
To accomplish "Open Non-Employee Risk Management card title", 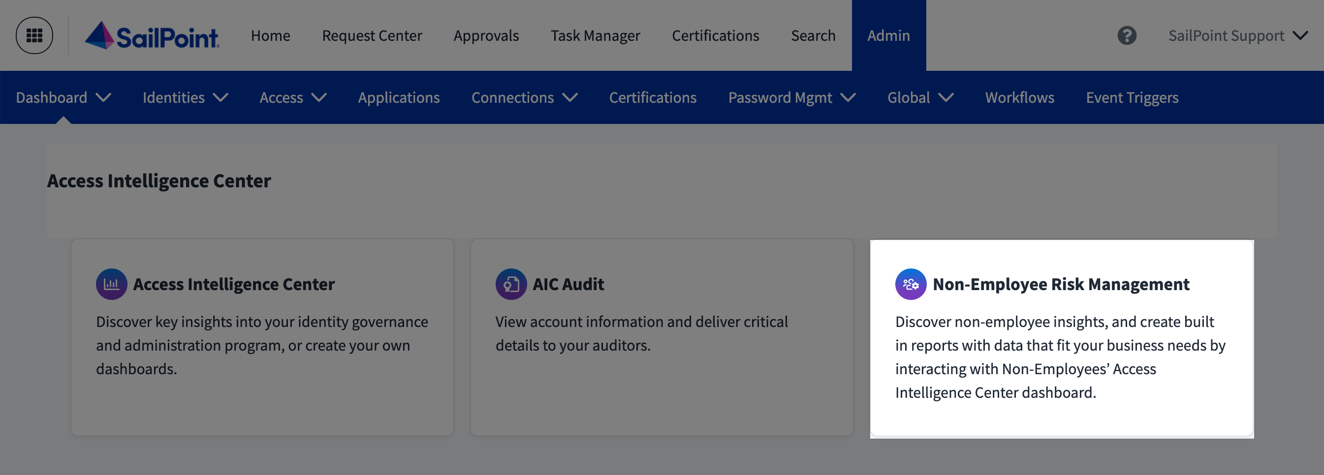I will (x=1061, y=284).
